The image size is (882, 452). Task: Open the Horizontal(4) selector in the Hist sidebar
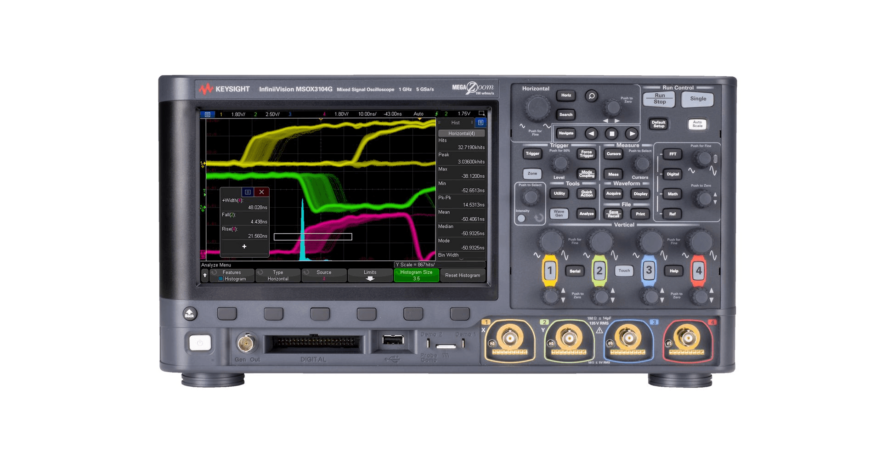(462, 133)
